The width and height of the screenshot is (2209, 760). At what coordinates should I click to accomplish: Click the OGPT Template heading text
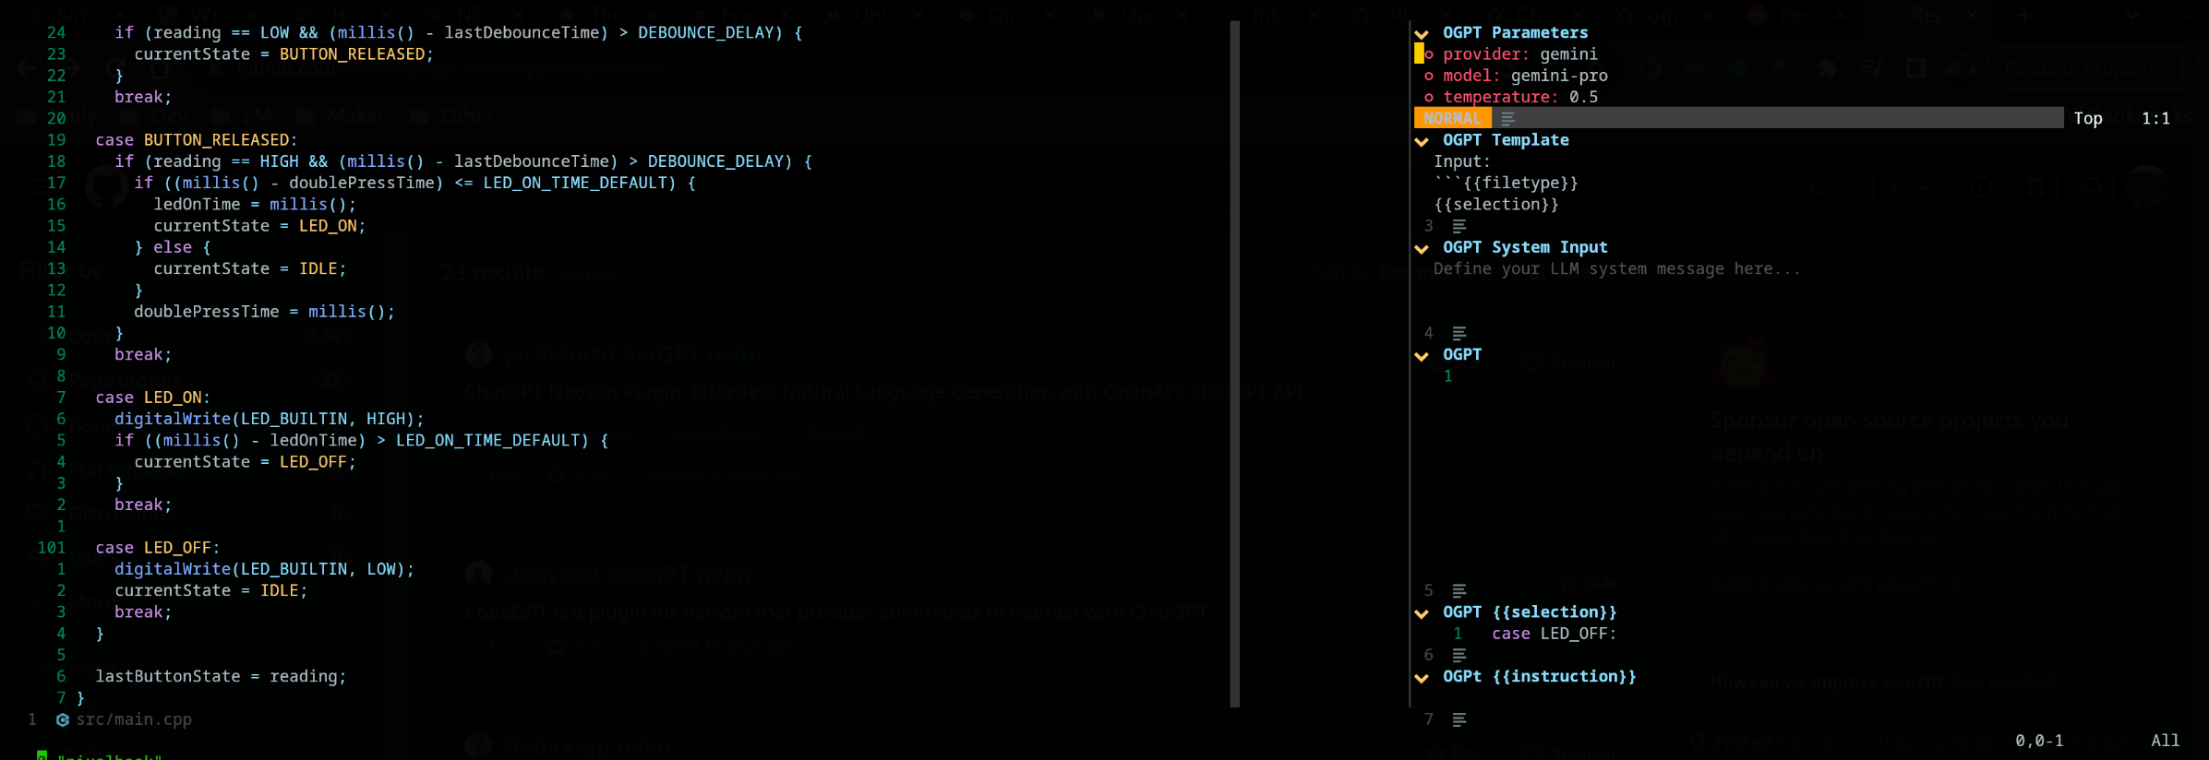click(x=1506, y=140)
